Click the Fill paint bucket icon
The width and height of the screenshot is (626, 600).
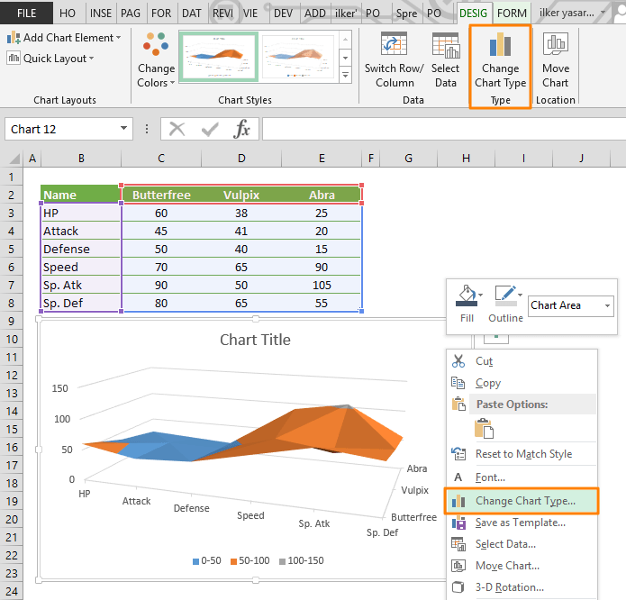pyautogui.click(x=467, y=296)
